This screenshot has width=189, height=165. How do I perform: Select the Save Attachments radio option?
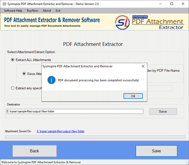point(24,74)
